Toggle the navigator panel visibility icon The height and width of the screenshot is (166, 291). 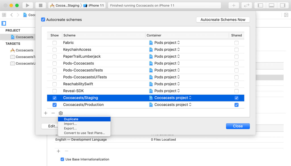[x=260, y=5]
